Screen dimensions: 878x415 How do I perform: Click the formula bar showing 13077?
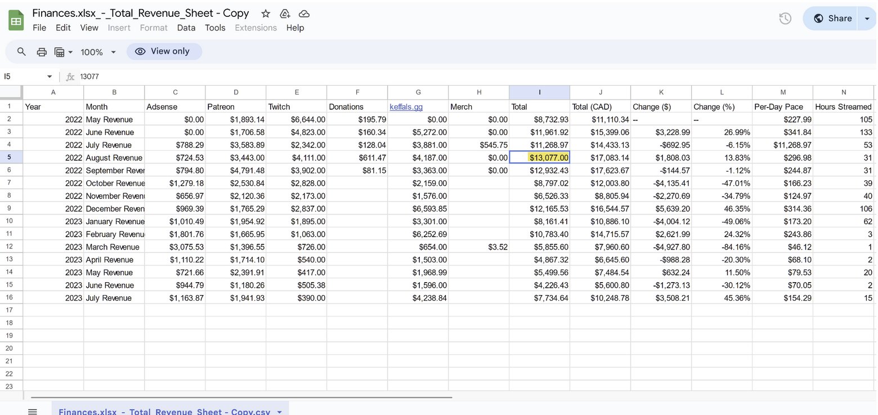[x=478, y=77]
